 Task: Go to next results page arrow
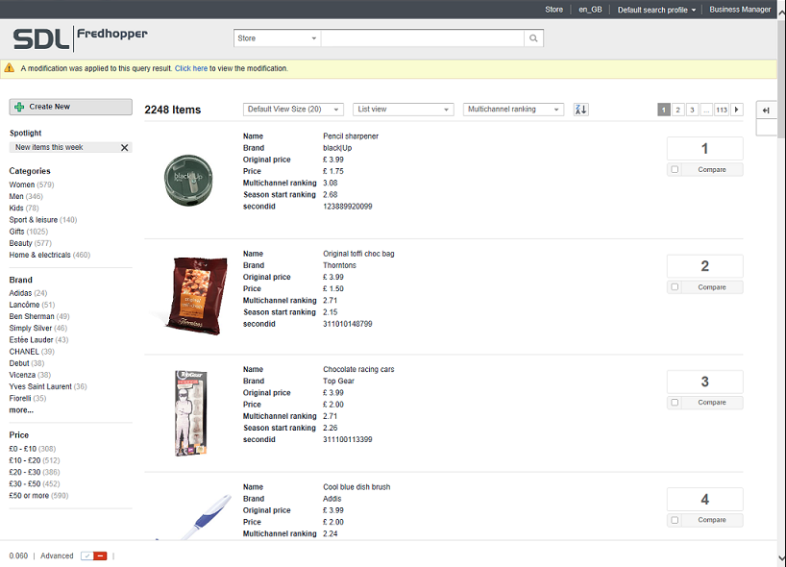737,110
